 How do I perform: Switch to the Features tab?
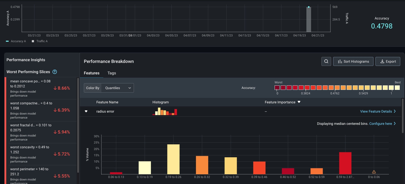click(x=92, y=73)
